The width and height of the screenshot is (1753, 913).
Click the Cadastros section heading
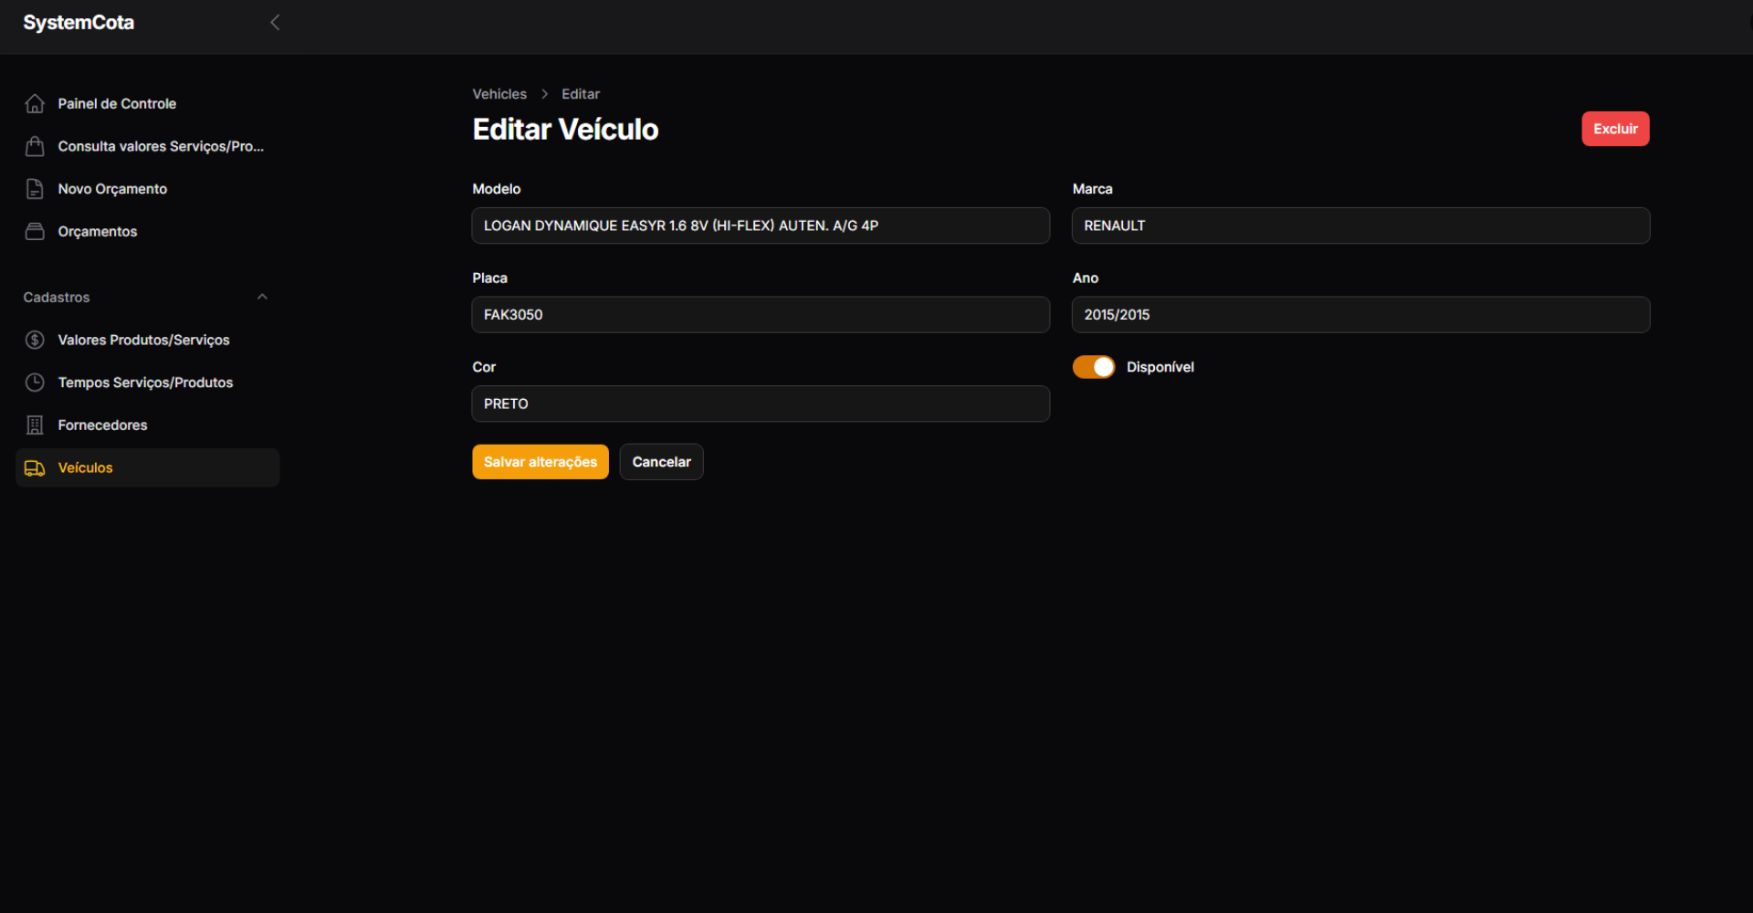pyautogui.click(x=57, y=298)
